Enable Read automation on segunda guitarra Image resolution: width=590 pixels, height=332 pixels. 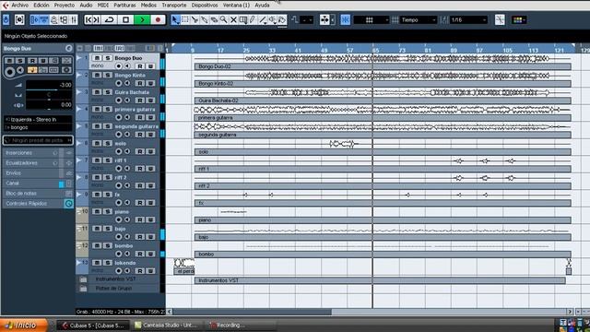click(x=140, y=135)
